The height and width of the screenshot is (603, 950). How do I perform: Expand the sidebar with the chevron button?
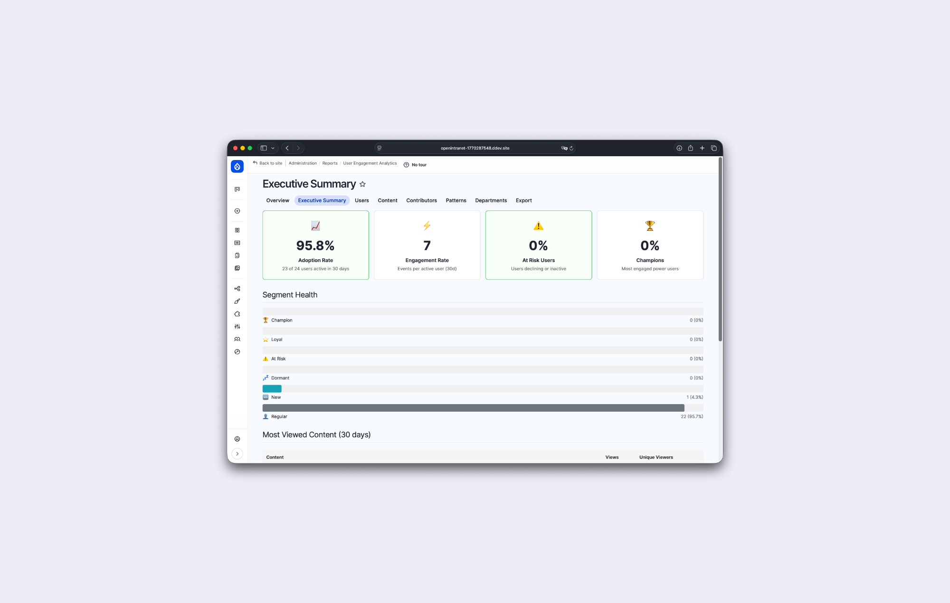[237, 453]
